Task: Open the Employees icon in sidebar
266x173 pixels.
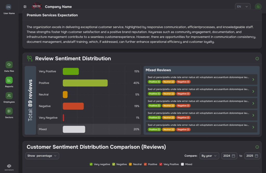Action: click(9, 96)
